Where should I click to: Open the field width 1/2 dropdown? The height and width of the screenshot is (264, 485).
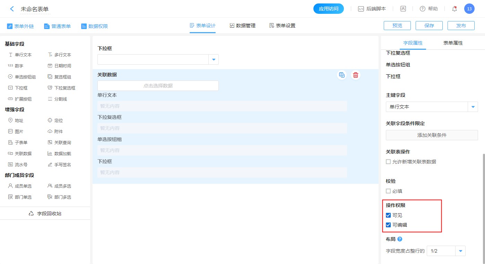coord(460,251)
